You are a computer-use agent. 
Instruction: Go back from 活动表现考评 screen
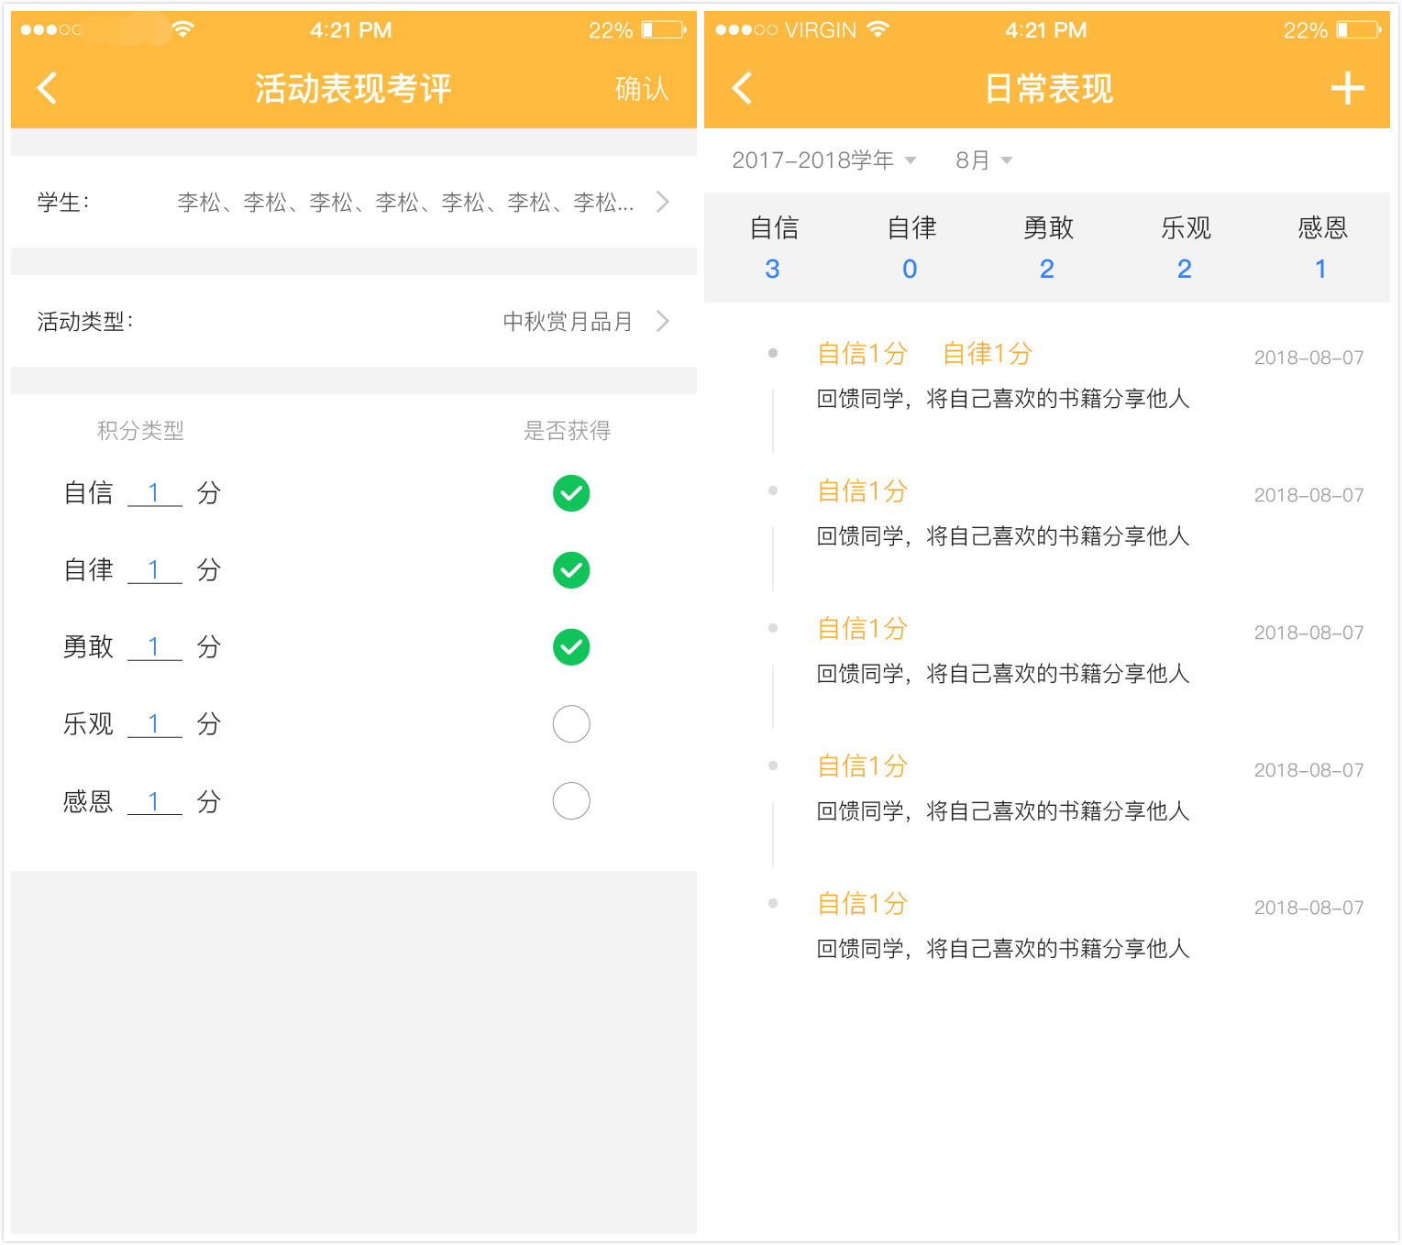[47, 88]
